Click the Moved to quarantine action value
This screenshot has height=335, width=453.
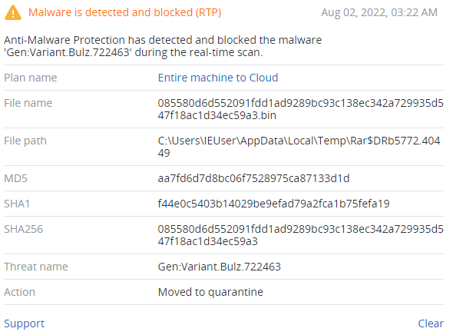coord(210,292)
